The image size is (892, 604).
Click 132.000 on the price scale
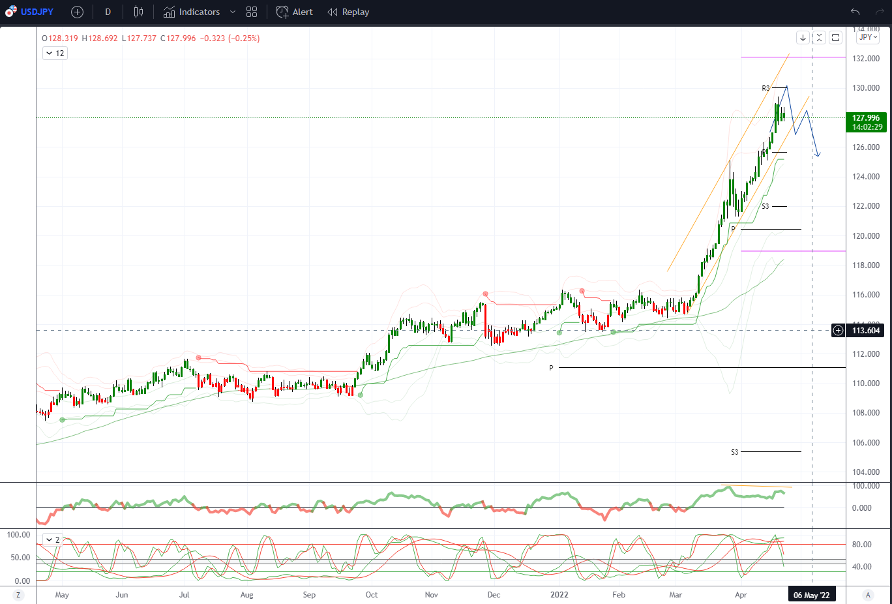(x=866, y=59)
